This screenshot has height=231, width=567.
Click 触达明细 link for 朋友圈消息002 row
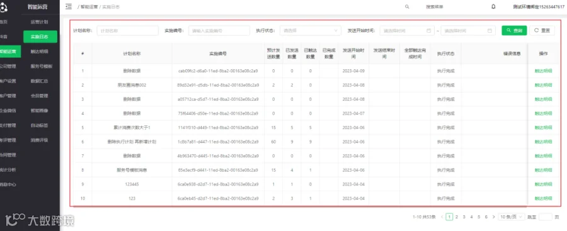[543, 85]
